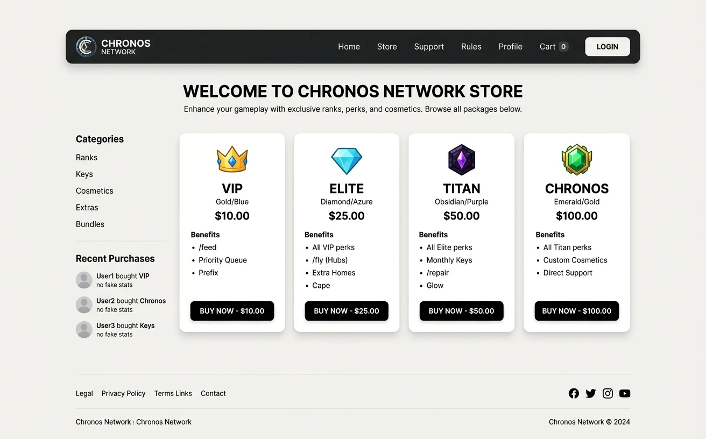Select the Keys category
This screenshot has height=439, width=706.
84,174
